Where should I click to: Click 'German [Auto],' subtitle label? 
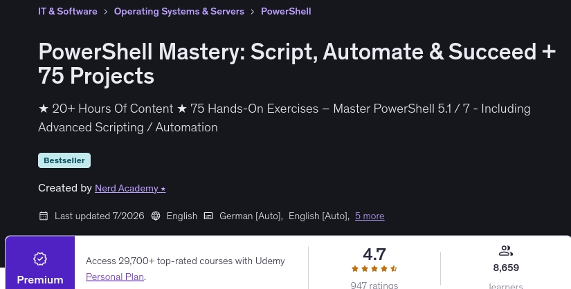[x=251, y=216]
